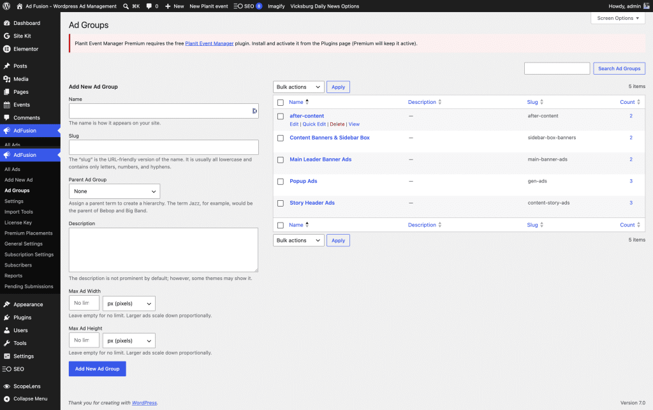Check the select-all checkbox in table header
Screen dimensions: 653x410
click(x=281, y=103)
